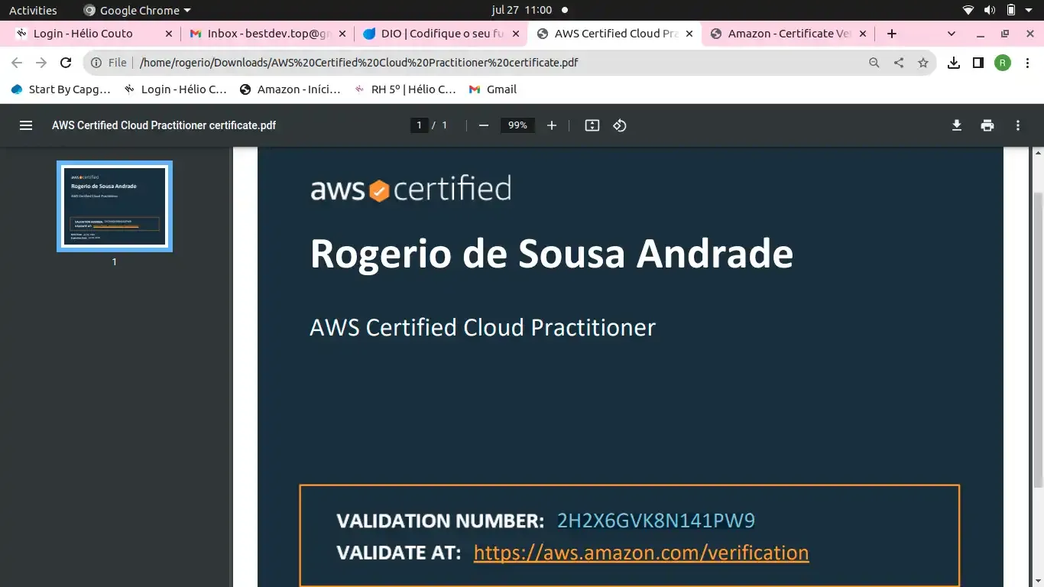1044x587 pixels.
Task: Close the AWS Certified Cloud Practitioner tab
Action: [689, 34]
